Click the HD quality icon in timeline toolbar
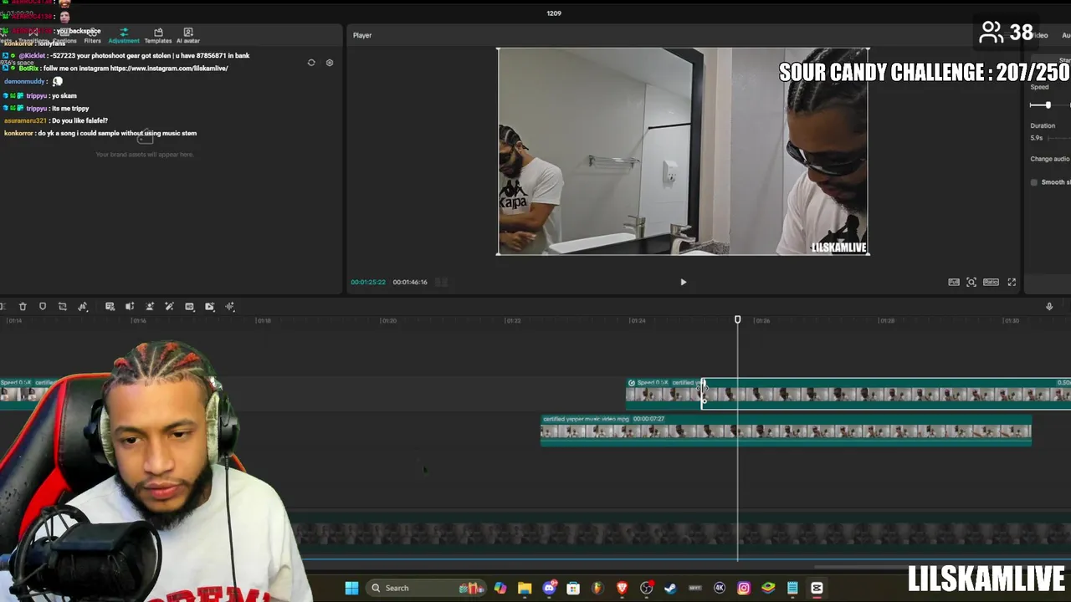This screenshot has width=1071, height=602. tap(189, 307)
